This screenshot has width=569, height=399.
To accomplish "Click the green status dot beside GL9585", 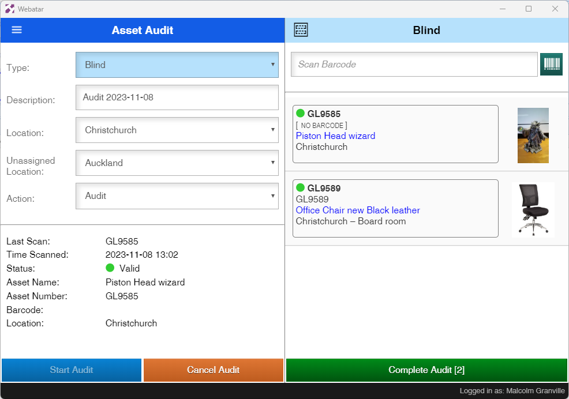I will (300, 114).
